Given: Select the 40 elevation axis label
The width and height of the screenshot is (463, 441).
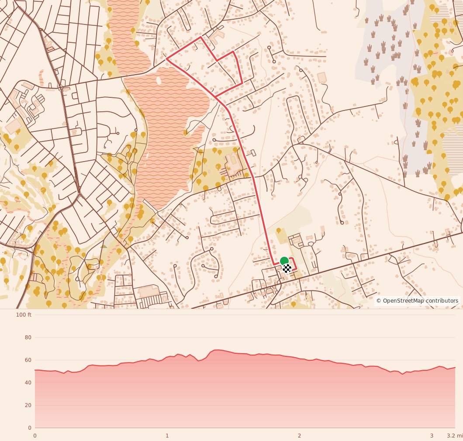Looking at the screenshot, I should coord(28,382).
